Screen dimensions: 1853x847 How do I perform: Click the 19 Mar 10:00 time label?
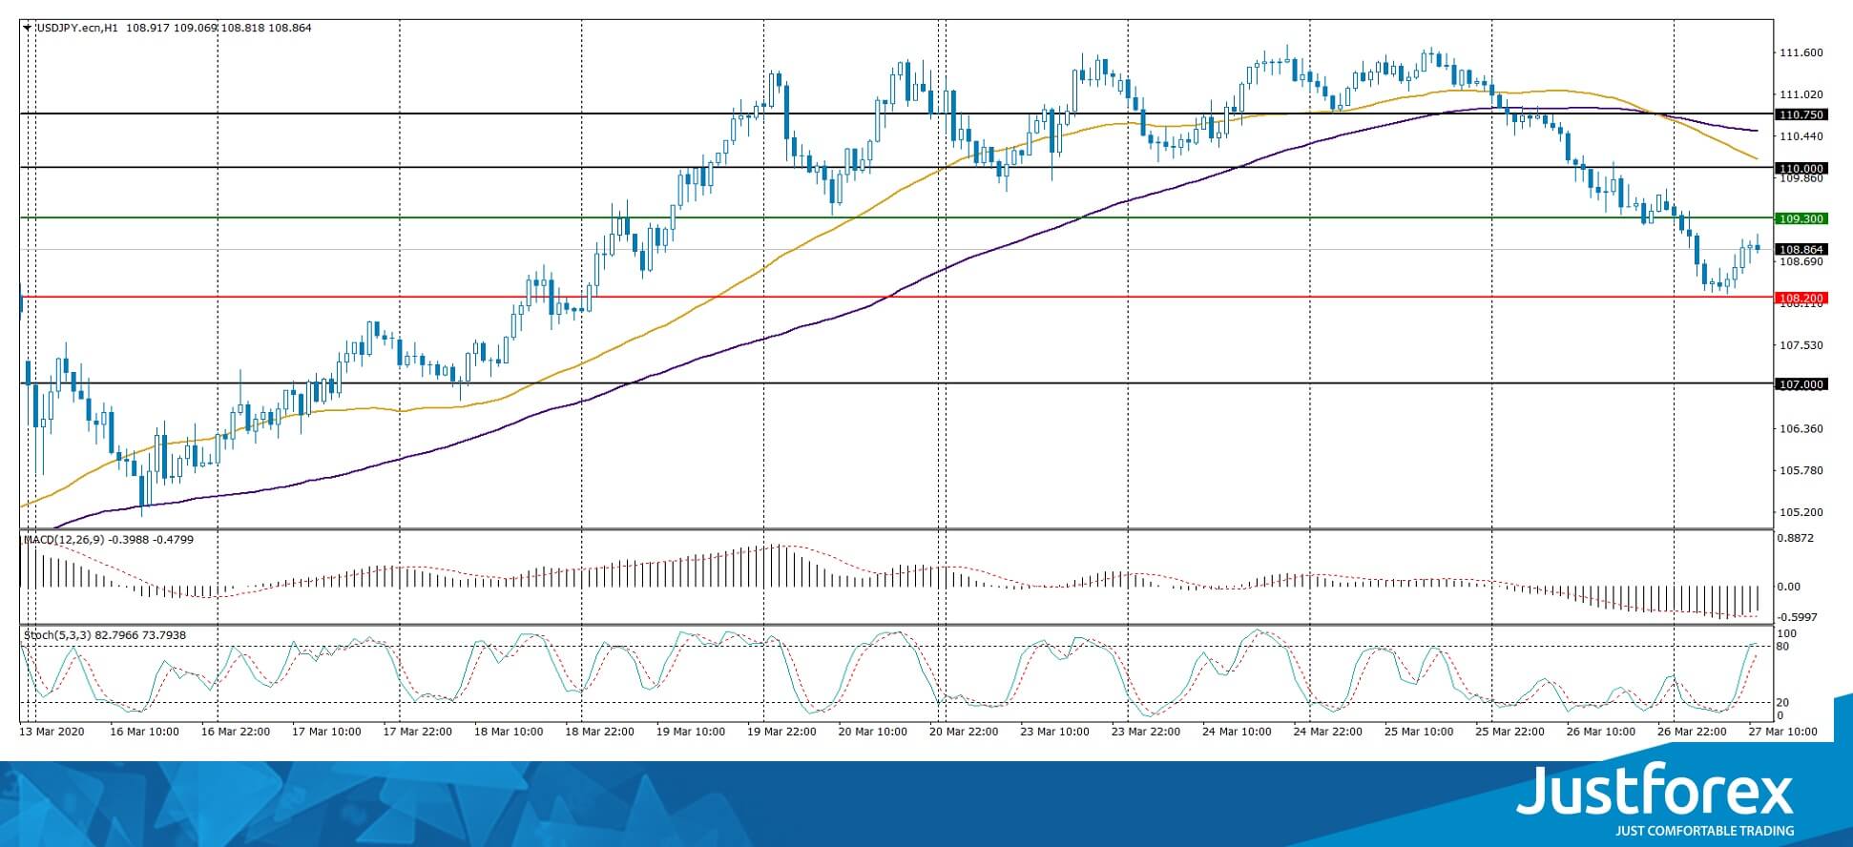click(x=690, y=732)
